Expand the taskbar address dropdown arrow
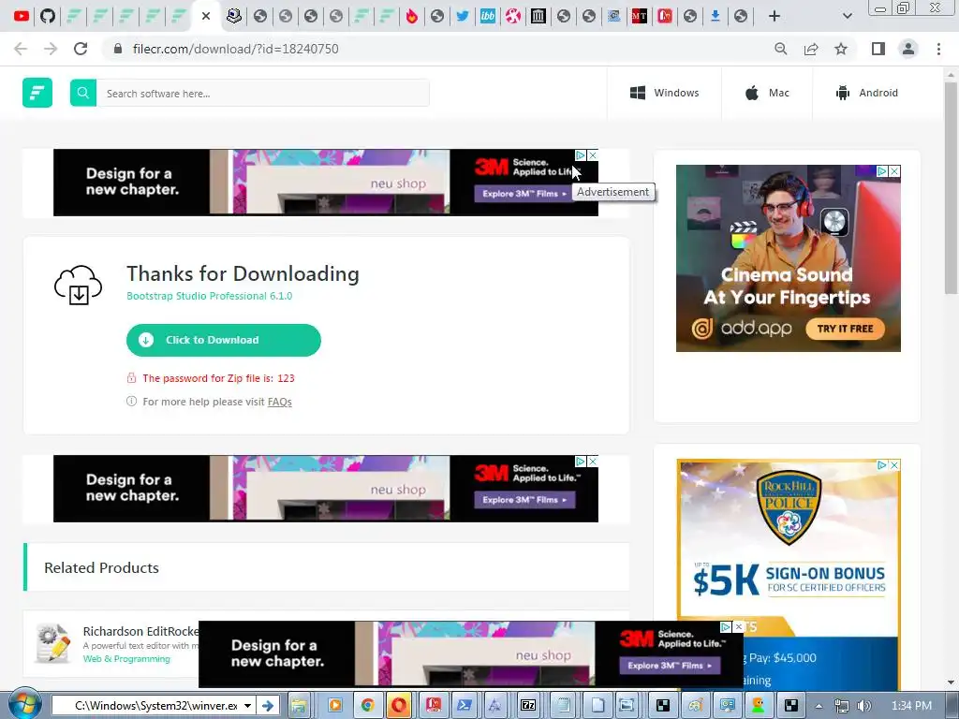This screenshot has height=719, width=959. tap(247, 706)
